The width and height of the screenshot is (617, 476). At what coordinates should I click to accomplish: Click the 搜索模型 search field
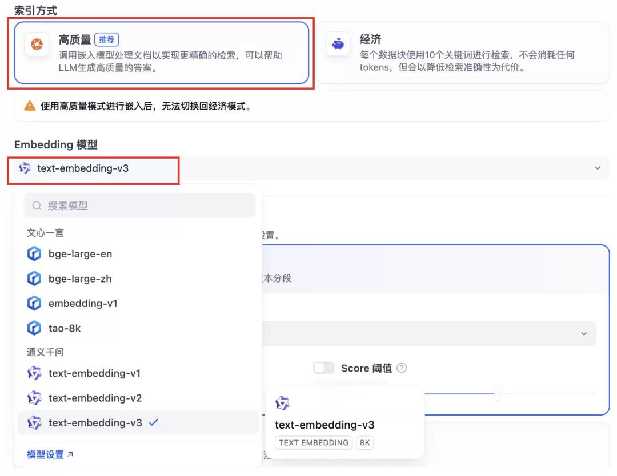(139, 205)
